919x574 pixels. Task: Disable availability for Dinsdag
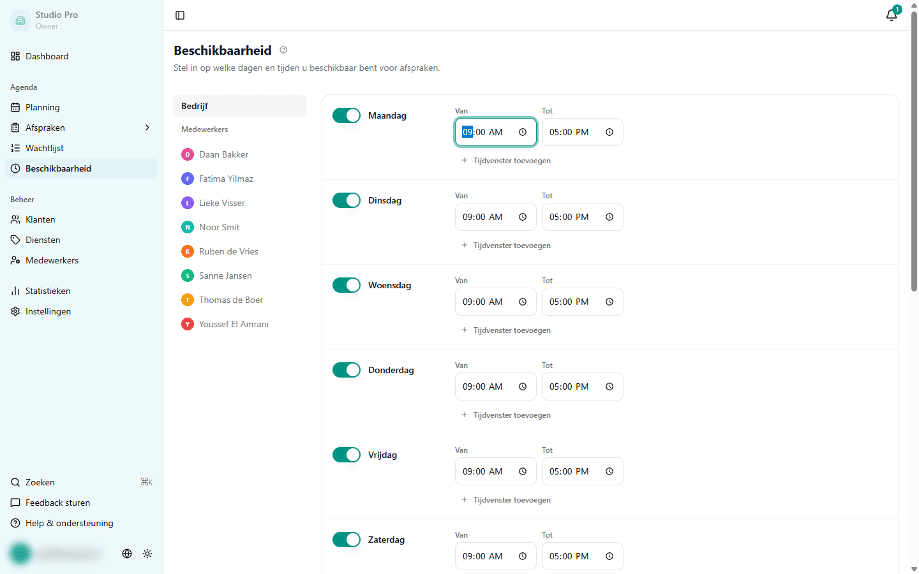click(x=347, y=200)
